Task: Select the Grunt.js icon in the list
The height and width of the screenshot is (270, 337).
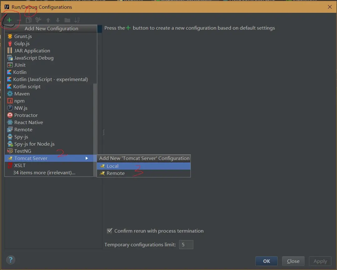Action: coord(10,36)
